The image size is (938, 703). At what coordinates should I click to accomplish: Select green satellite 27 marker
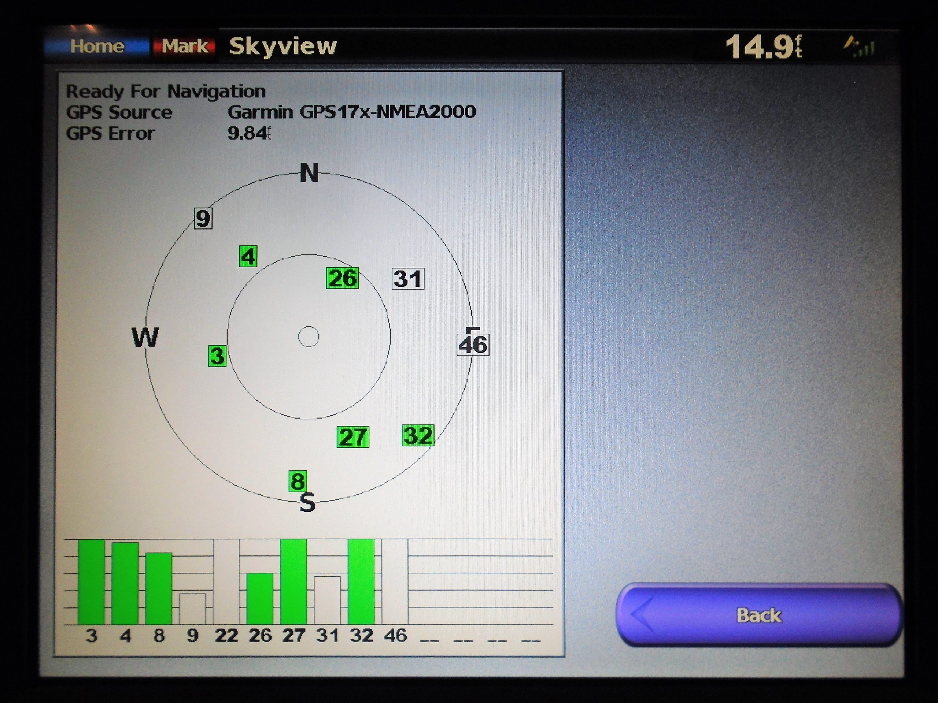(x=353, y=437)
